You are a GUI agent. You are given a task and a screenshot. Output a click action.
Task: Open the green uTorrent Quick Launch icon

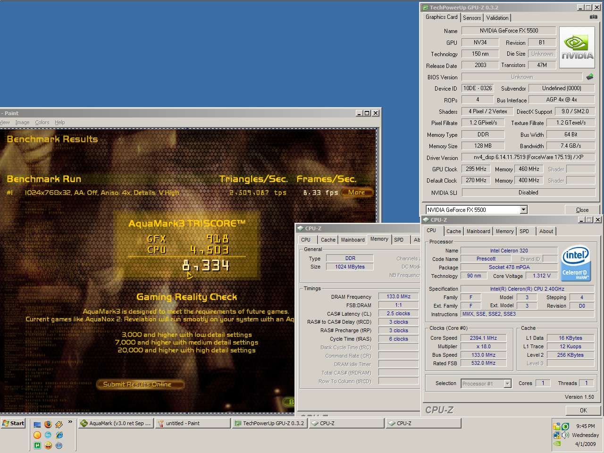pyautogui.click(x=37, y=445)
